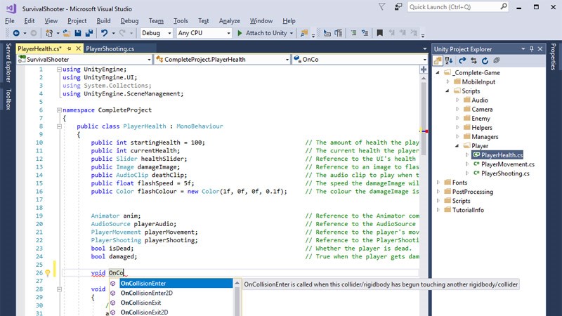This screenshot has width=562, height=316.
Task: Toggle Show All Files in Unity Project Explorer
Action: point(438,60)
